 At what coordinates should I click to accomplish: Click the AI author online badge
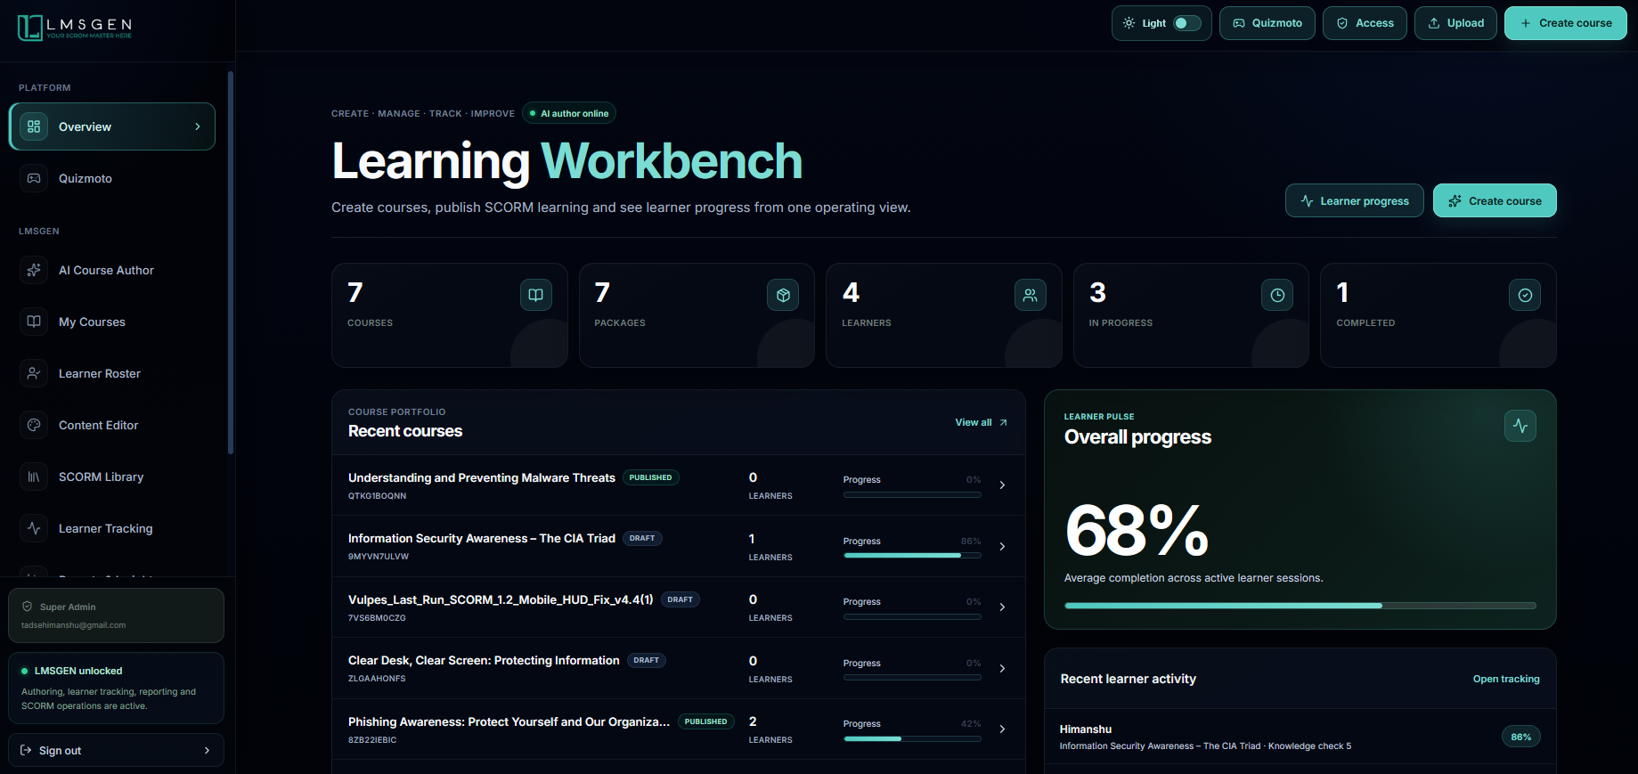pyautogui.click(x=569, y=113)
